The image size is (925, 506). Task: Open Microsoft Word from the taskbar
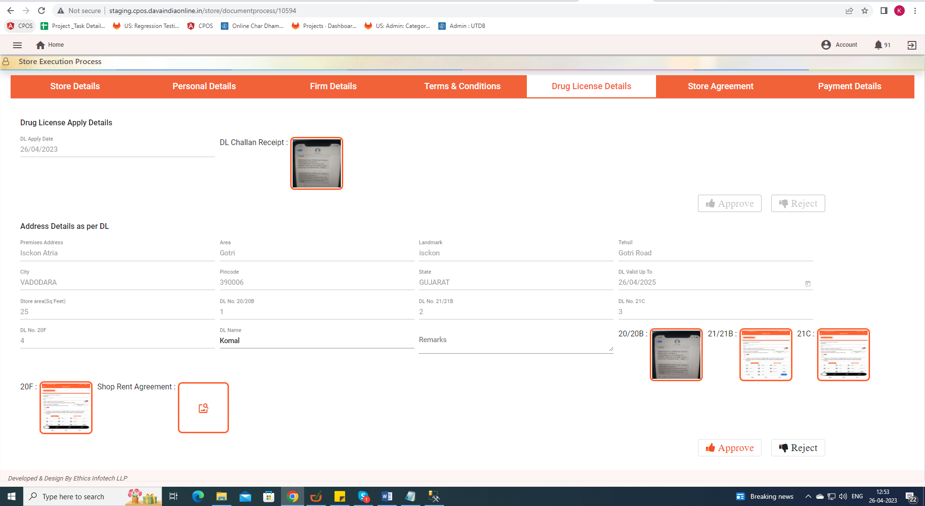click(x=387, y=496)
